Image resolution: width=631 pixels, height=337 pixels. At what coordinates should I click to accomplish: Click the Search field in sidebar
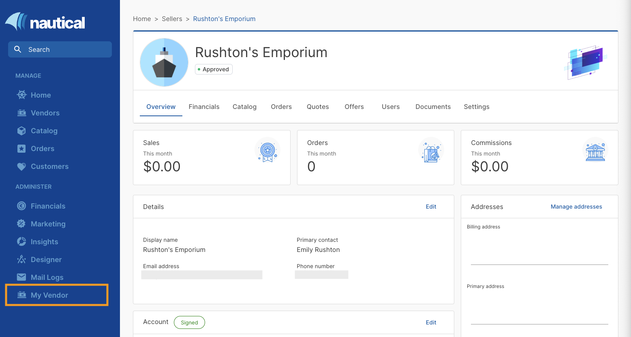60,49
